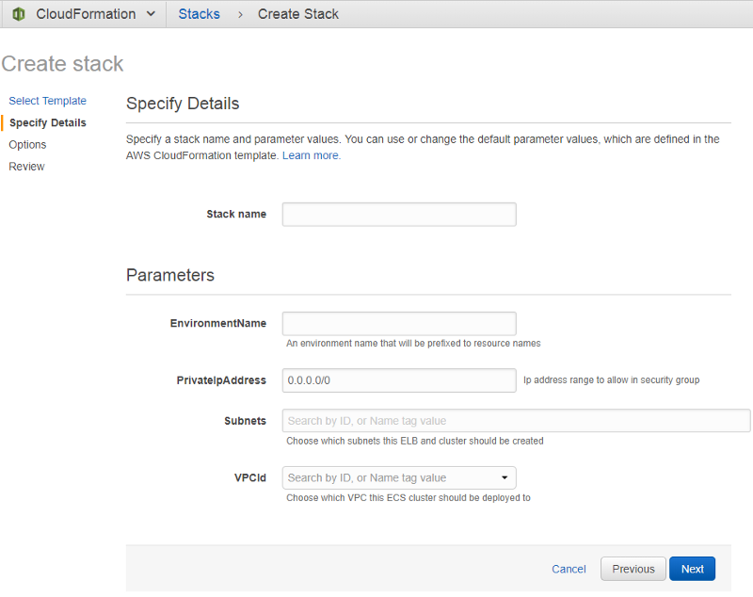753x597 pixels.
Task: Expand the CloudFormation service menu chevron
Action: coord(151,14)
